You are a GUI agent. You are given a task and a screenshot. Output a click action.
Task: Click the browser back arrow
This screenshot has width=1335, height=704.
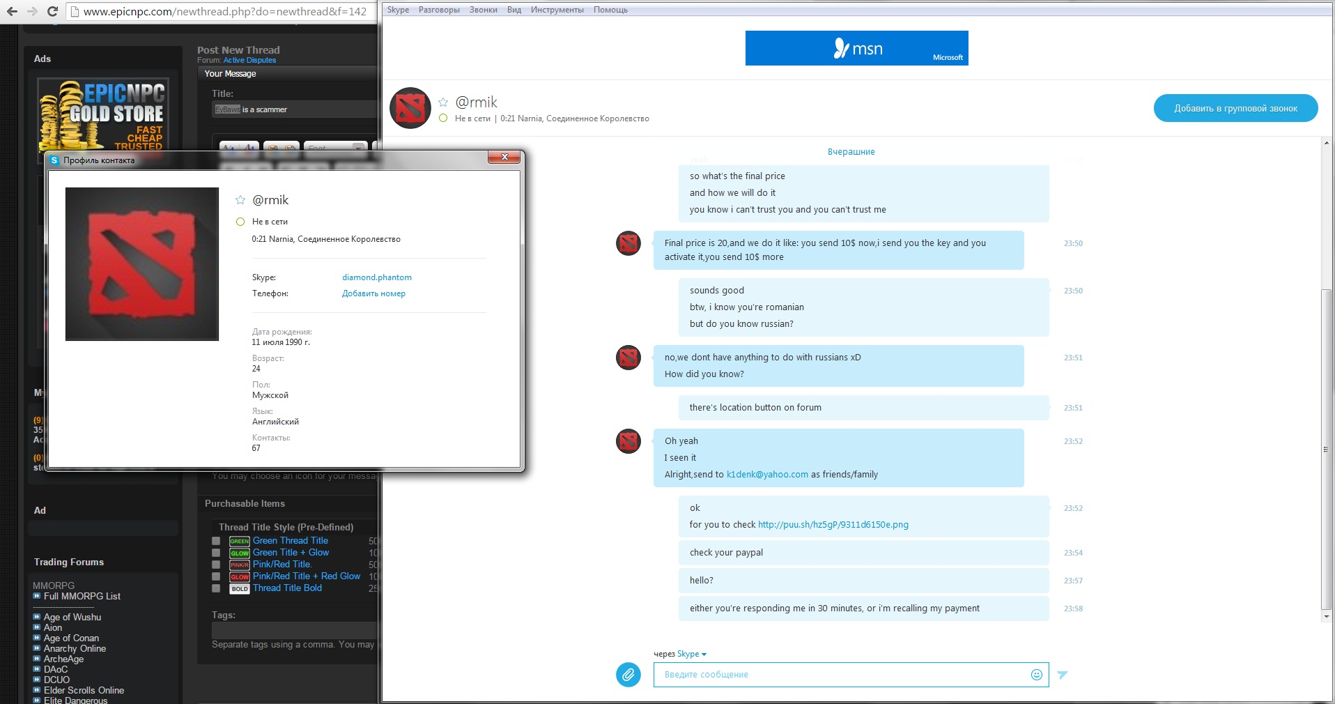pos(12,11)
